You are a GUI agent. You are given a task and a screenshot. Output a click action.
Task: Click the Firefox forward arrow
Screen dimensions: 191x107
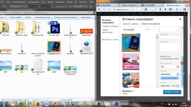(x=104, y=9)
